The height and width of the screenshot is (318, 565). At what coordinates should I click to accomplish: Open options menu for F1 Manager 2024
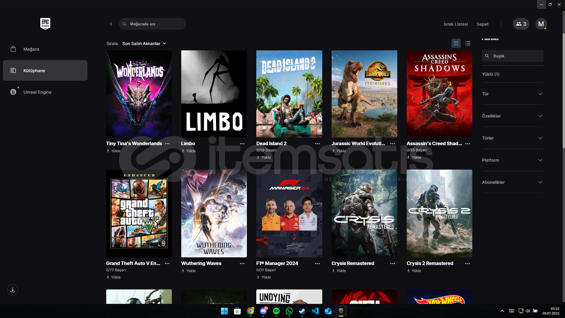click(318, 264)
